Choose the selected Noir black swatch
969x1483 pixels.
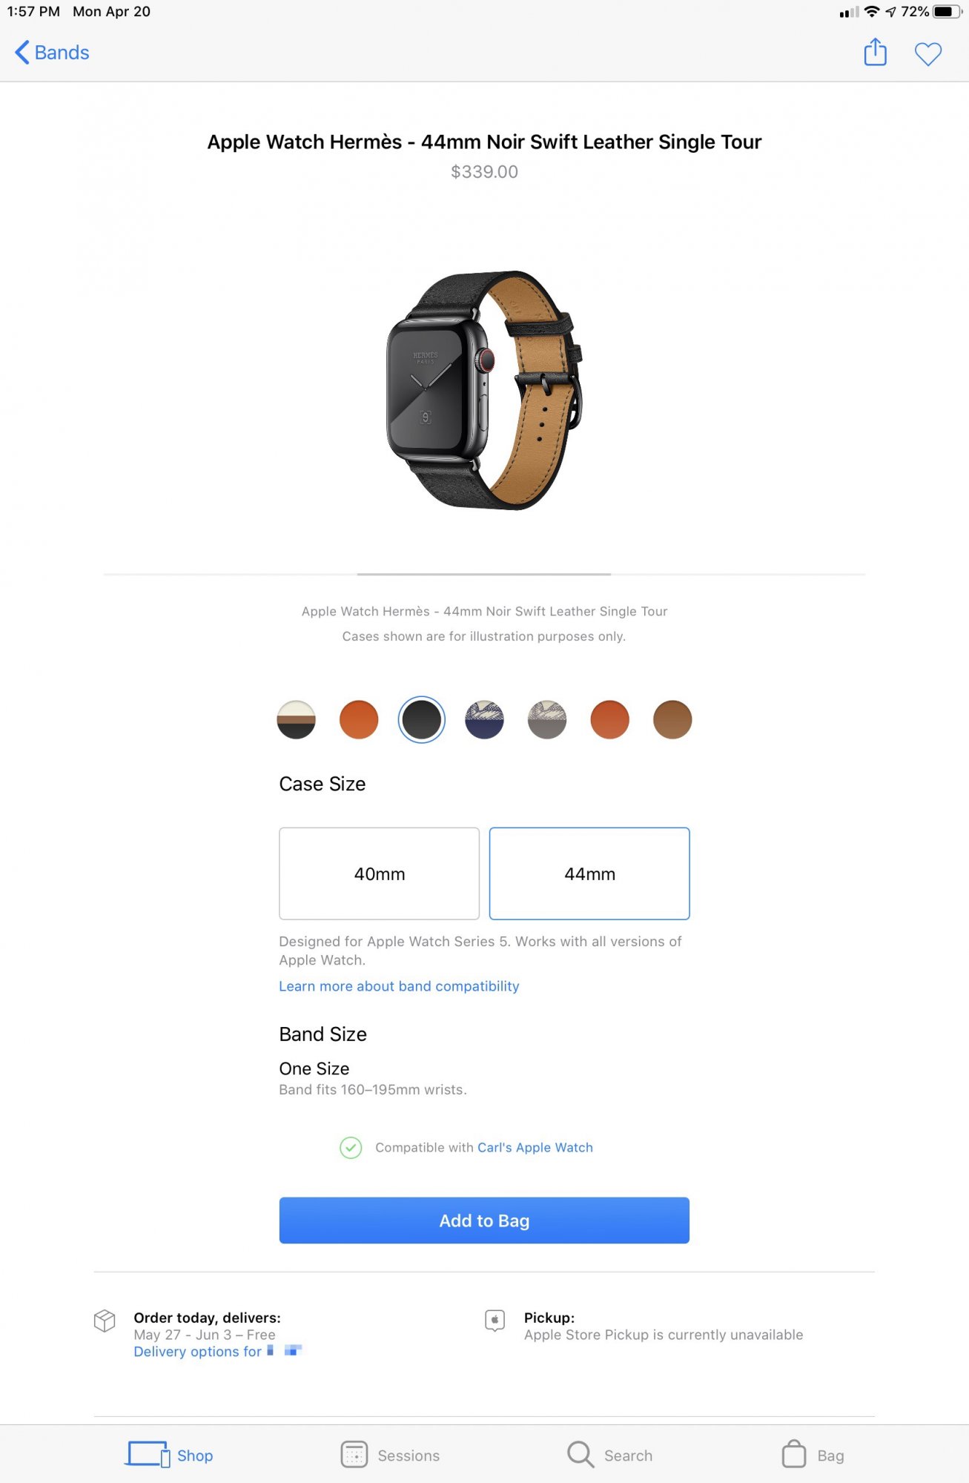pos(421,720)
